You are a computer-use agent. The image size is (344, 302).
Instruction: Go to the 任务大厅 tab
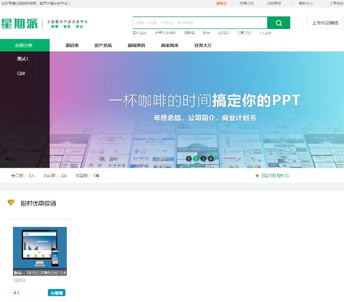(203, 46)
